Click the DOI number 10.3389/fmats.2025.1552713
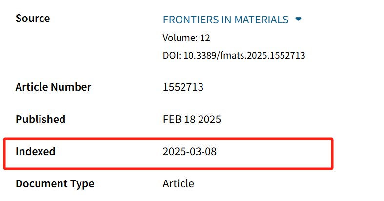The width and height of the screenshot is (384, 201). coord(244,55)
